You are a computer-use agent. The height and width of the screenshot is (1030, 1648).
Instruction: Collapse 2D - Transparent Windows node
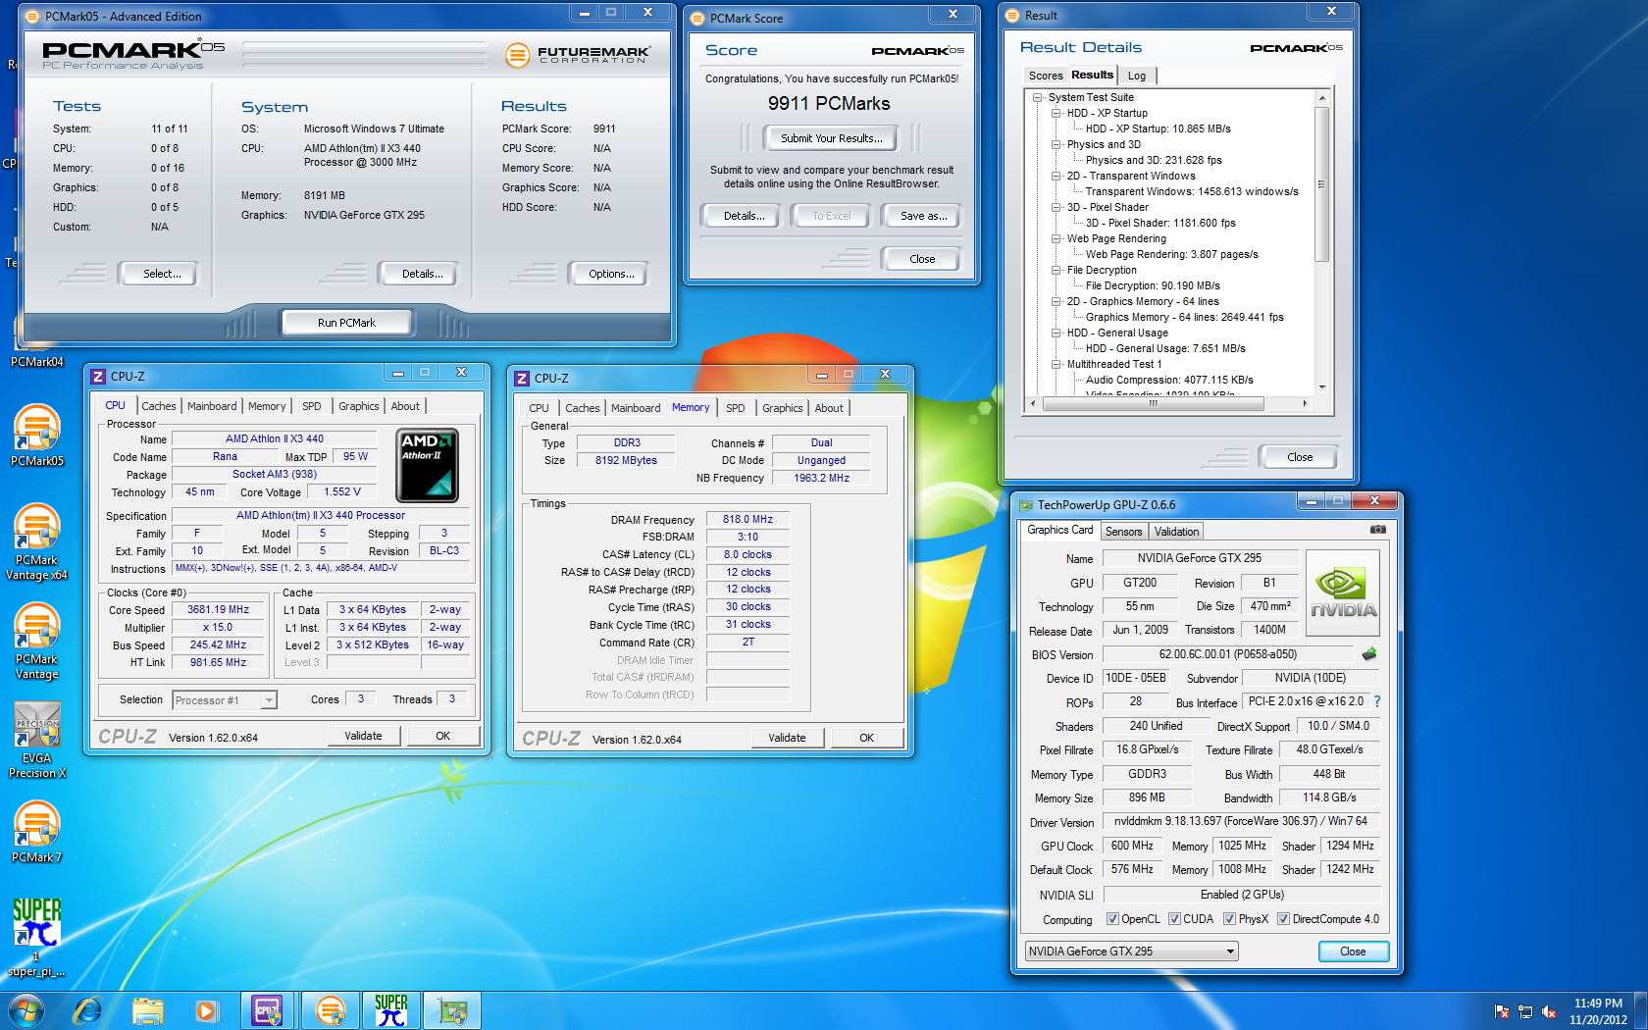pyautogui.click(x=1056, y=176)
